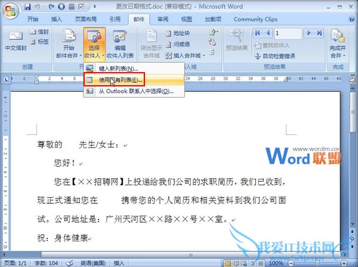This screenshot has width=358, height=267.
Task: Open the Community Clips tab
Action: 255,19
